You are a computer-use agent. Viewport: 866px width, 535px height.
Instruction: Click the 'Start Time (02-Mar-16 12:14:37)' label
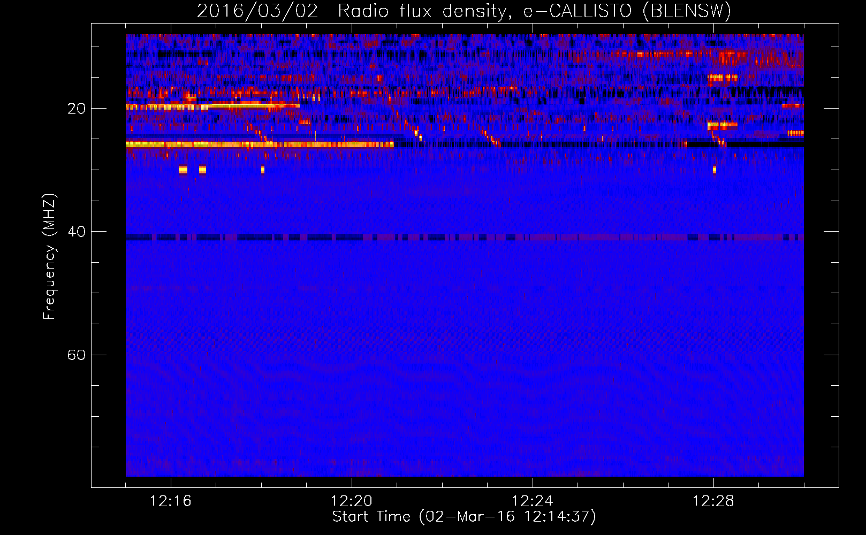(464, 517)
